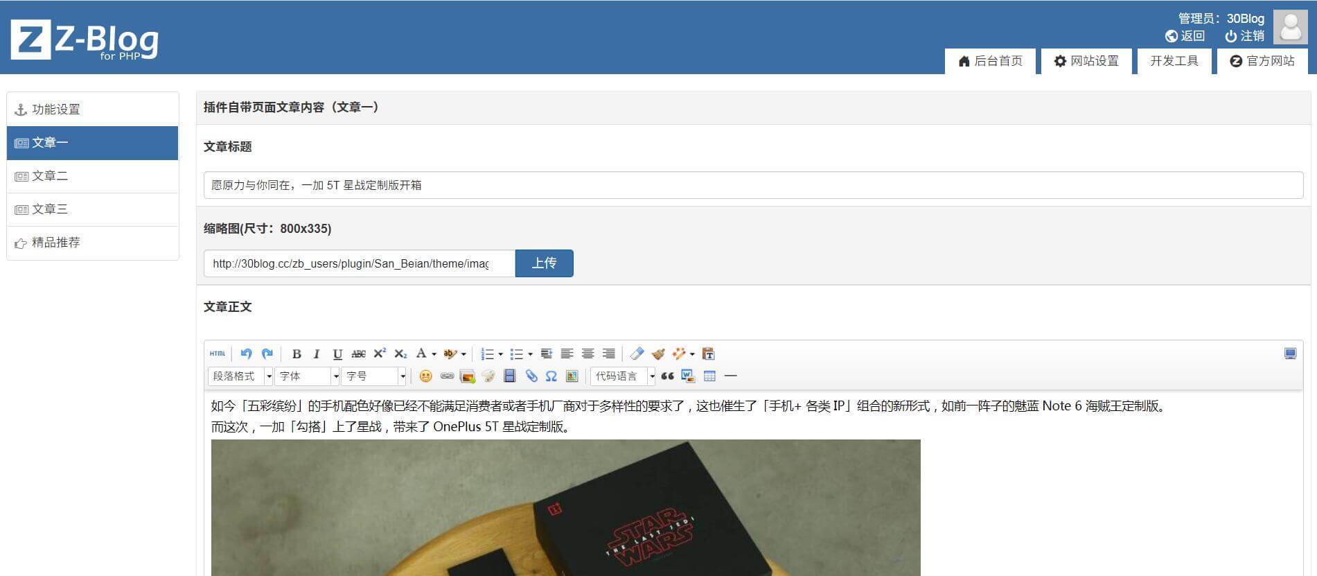
Task: Insert a hyperlink
Action: tap(447, 376)
